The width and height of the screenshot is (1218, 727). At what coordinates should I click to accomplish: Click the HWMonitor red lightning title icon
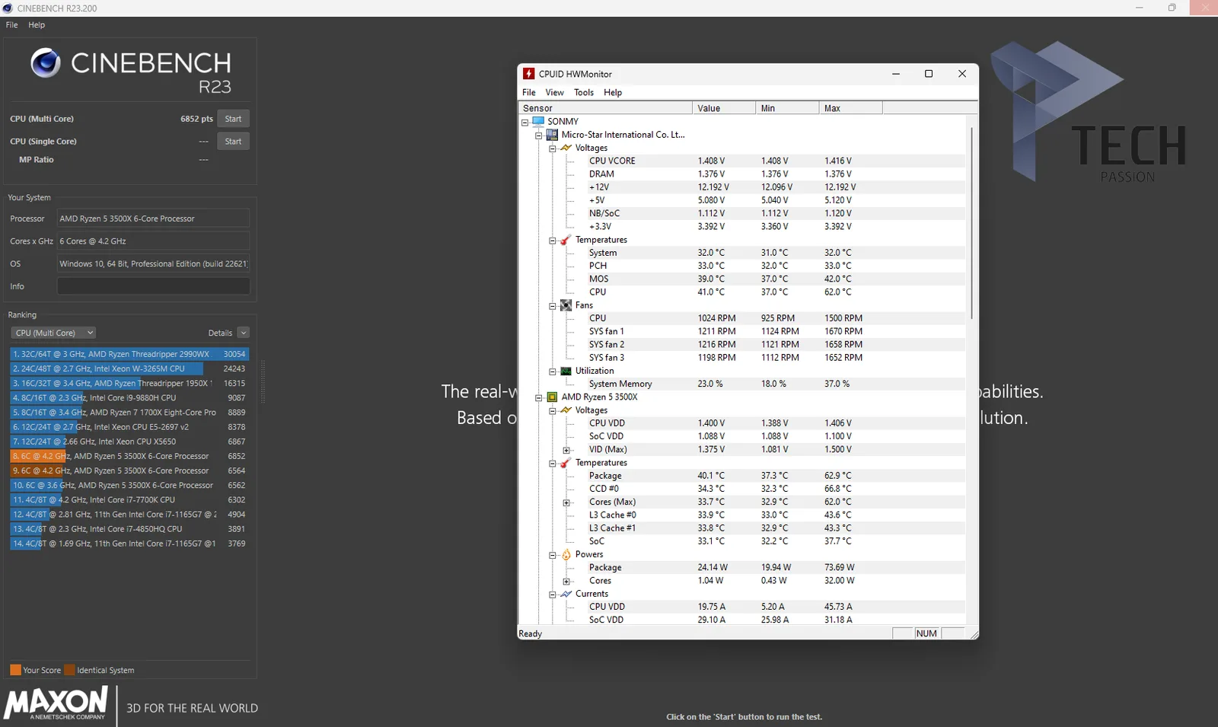click(x=529, y=74)
